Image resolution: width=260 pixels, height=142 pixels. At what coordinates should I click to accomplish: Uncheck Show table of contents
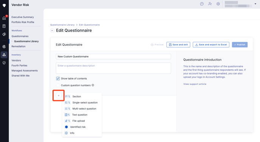[x=58, y=78]
